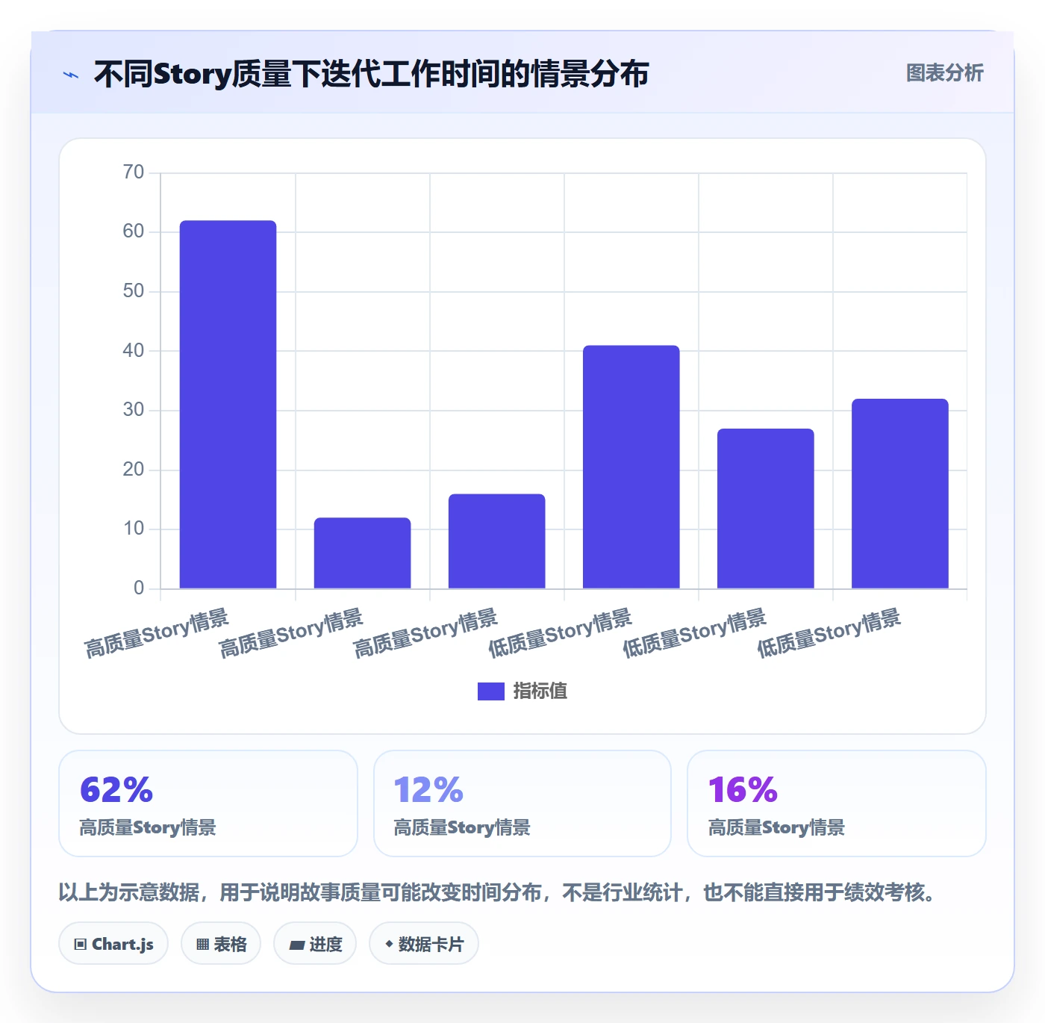Click the y-axis label 20
The image size is (1045, 1023).
click(x=134, y=470)
